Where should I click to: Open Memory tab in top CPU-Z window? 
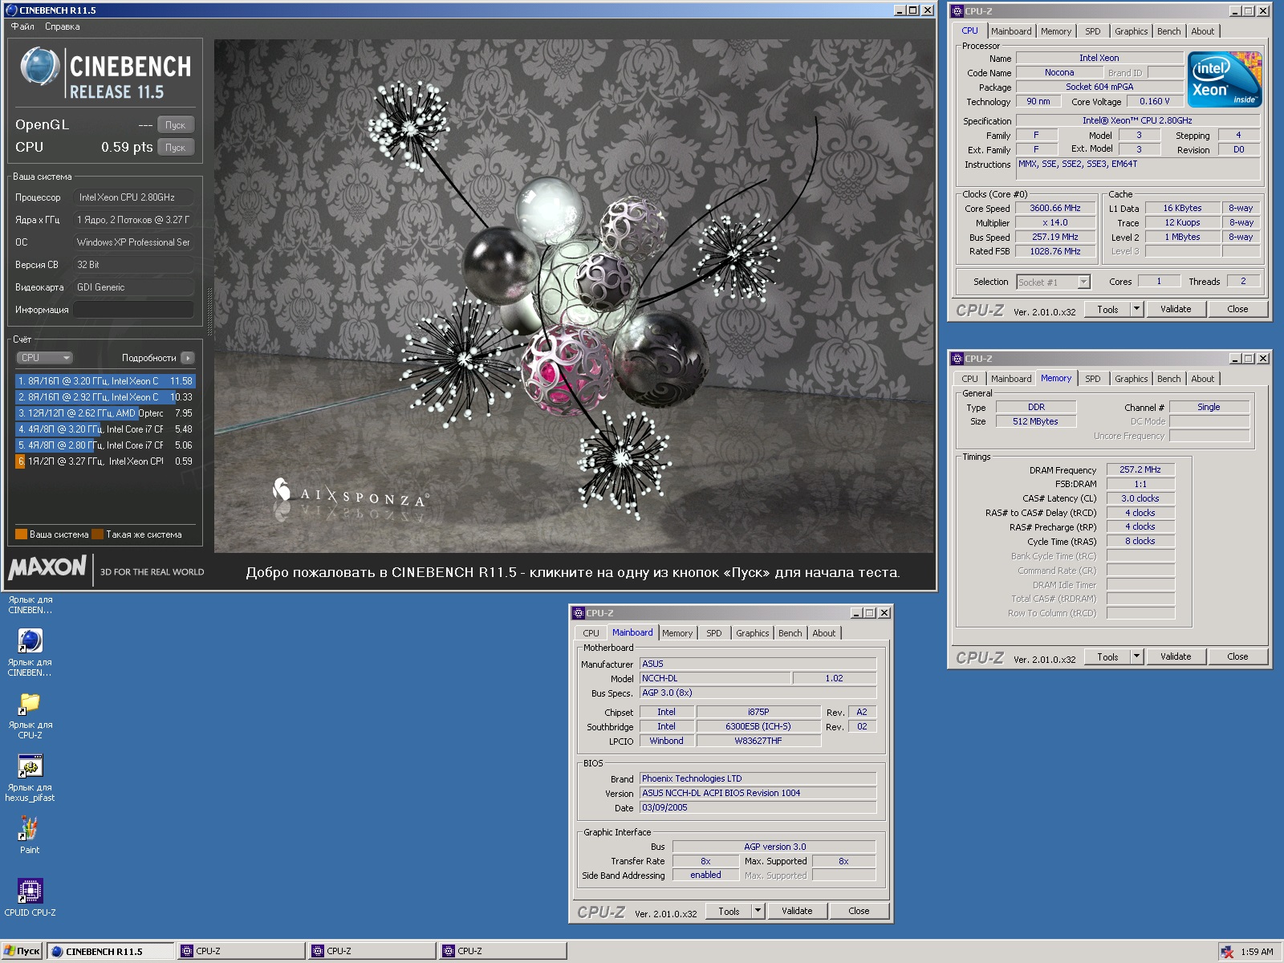[x=1056, y=31]
